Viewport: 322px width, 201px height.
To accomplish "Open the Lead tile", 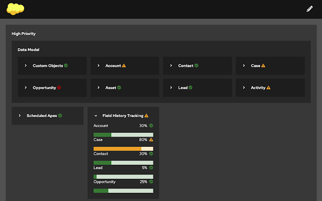I will tap(183, 87).
